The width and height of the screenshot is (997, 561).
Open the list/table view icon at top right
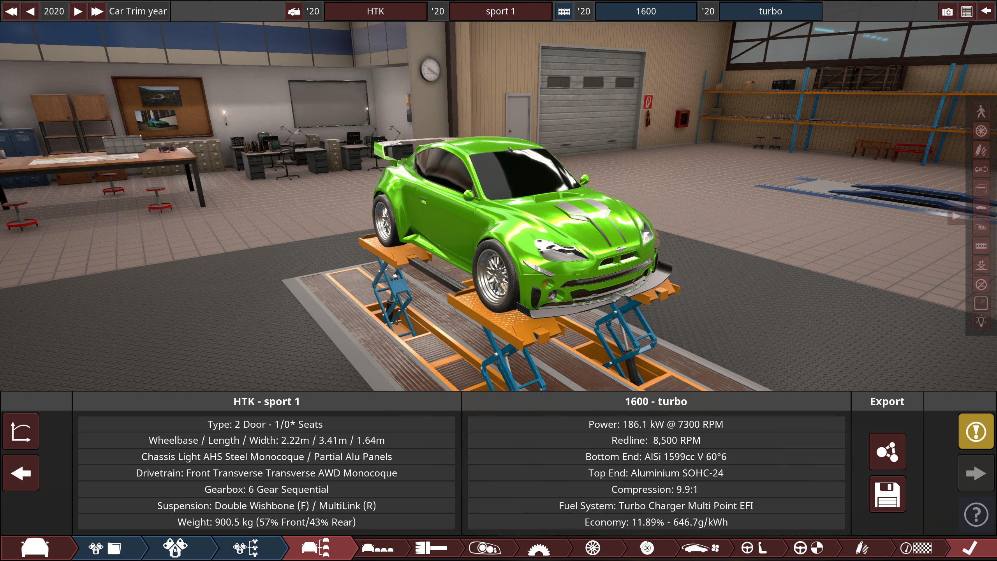[x=967, y=11]
